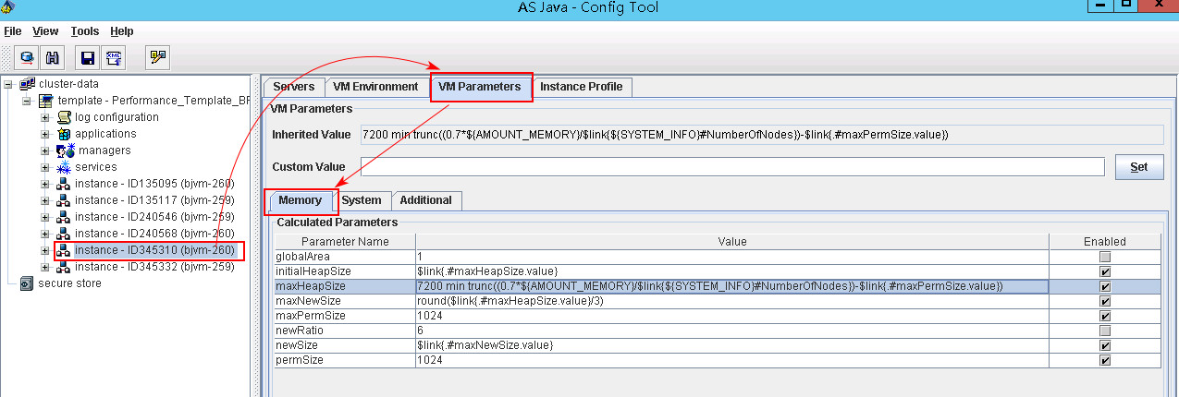Image resolution: width=1179 pixels, height=397 pixels.
Task: Click the managers node icon
Action: point(66,150)
